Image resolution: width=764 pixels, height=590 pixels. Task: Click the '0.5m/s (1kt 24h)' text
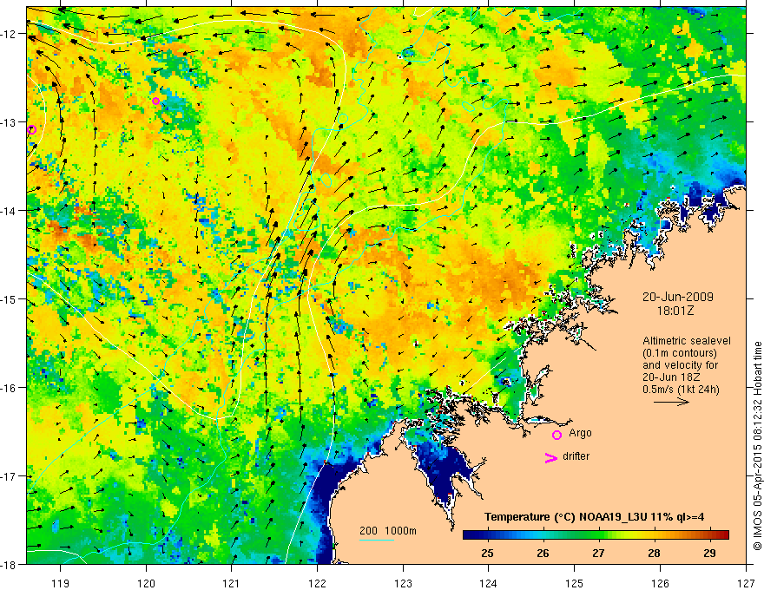(x=680, y=389)
